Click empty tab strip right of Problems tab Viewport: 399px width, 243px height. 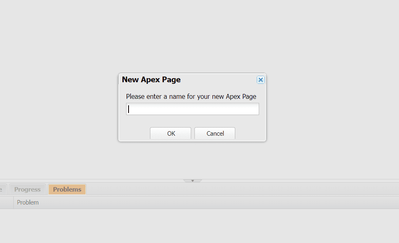coord(243,189)
